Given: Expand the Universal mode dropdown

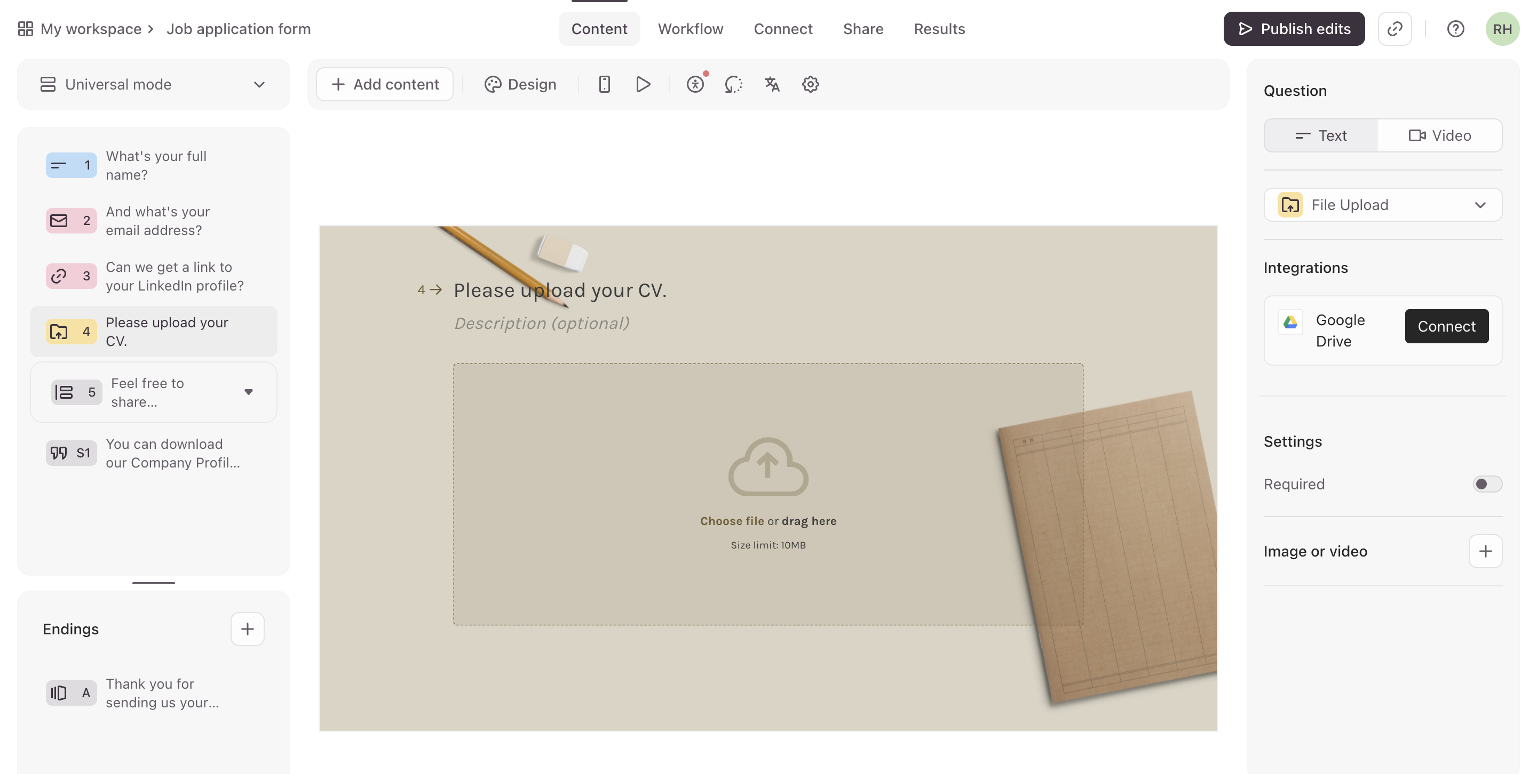Looking at the screenshot, I should pos(153,84).
